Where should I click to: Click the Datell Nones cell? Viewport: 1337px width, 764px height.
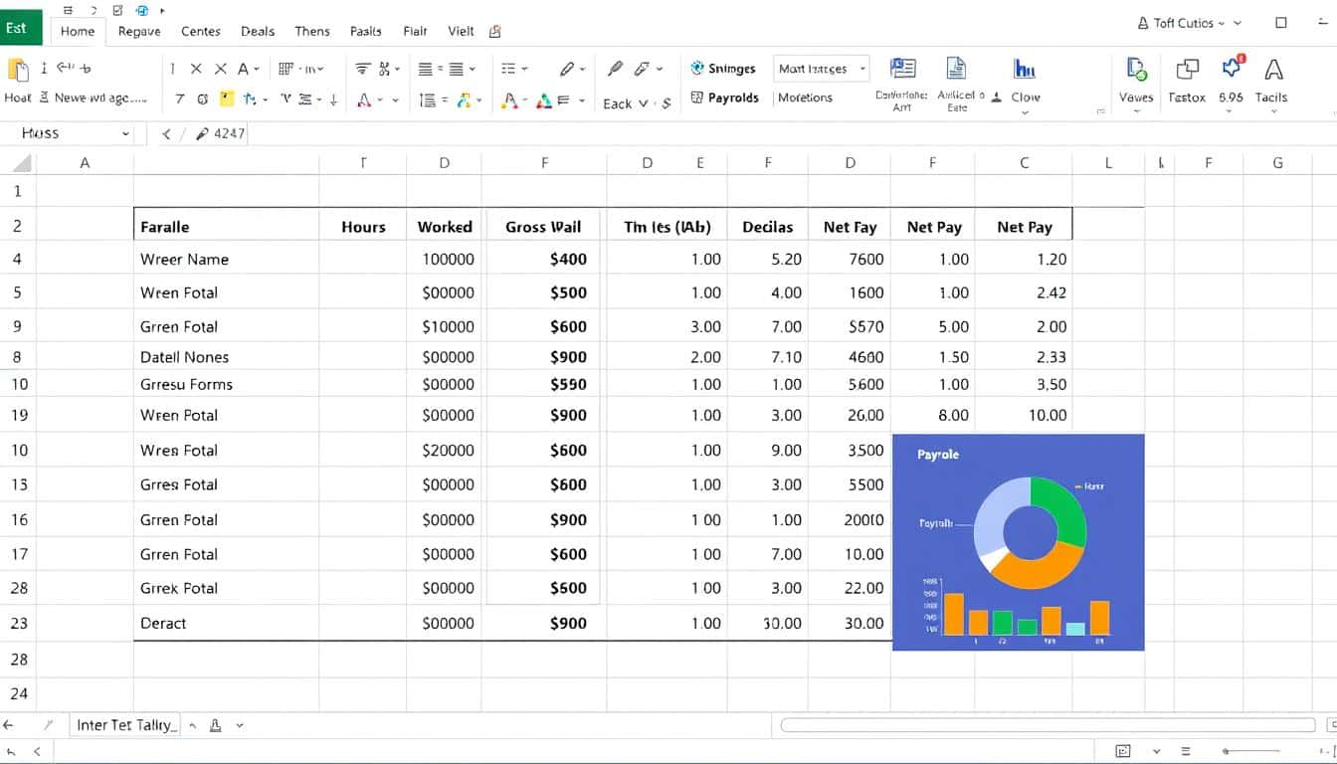(226, 357)
